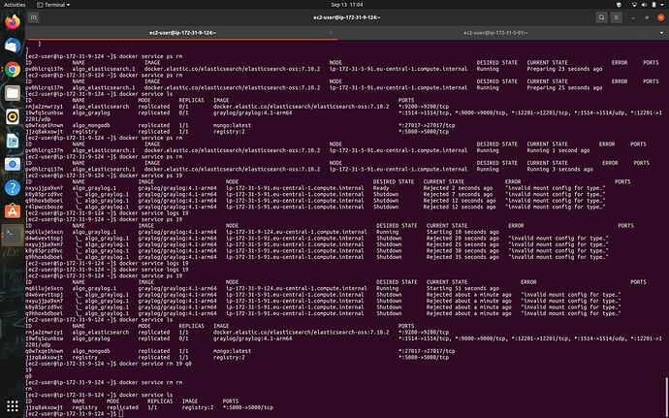
Task: Click the battery indicator in top bar
Action: point(653,5)
